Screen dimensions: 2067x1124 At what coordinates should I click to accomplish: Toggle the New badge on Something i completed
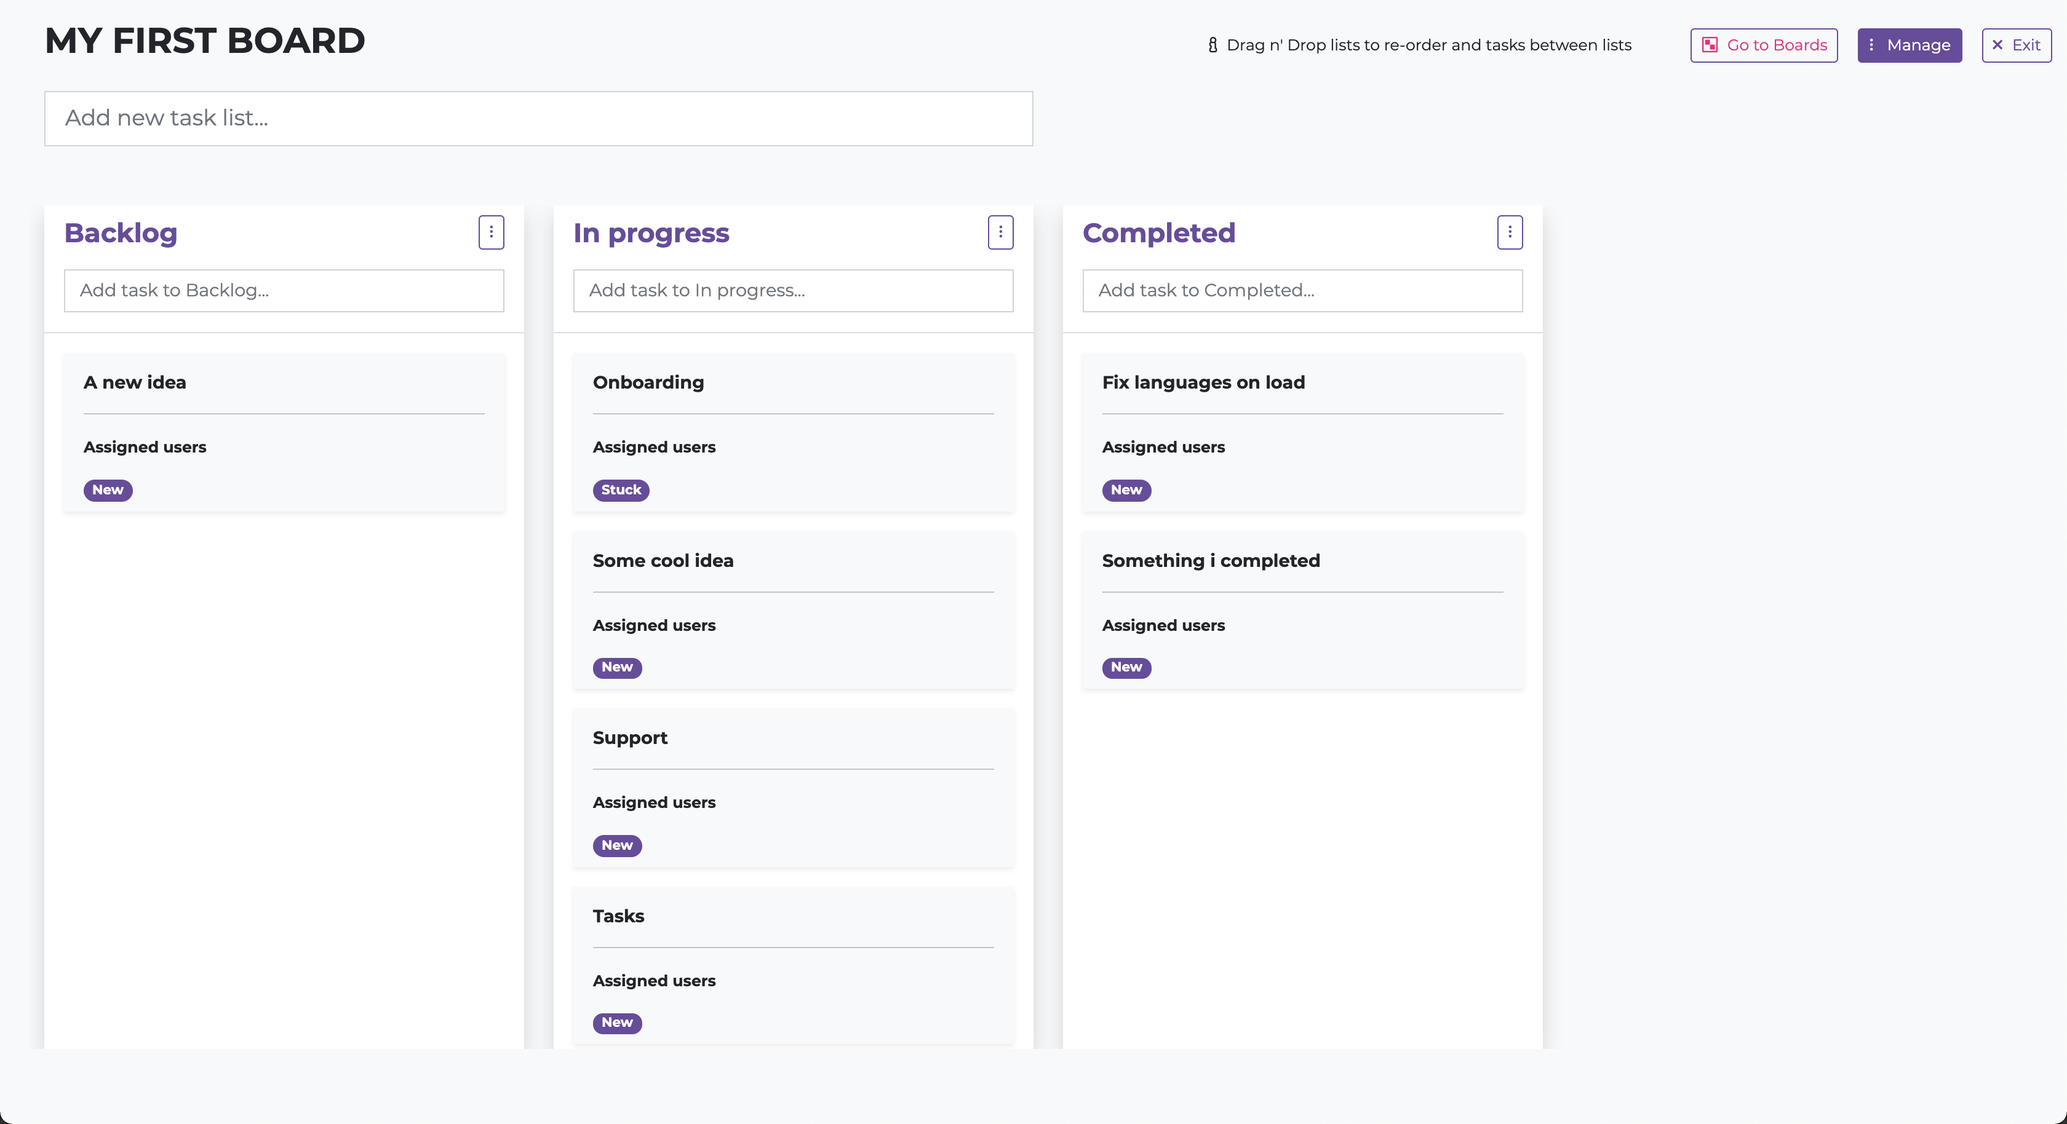[1126, 668]
